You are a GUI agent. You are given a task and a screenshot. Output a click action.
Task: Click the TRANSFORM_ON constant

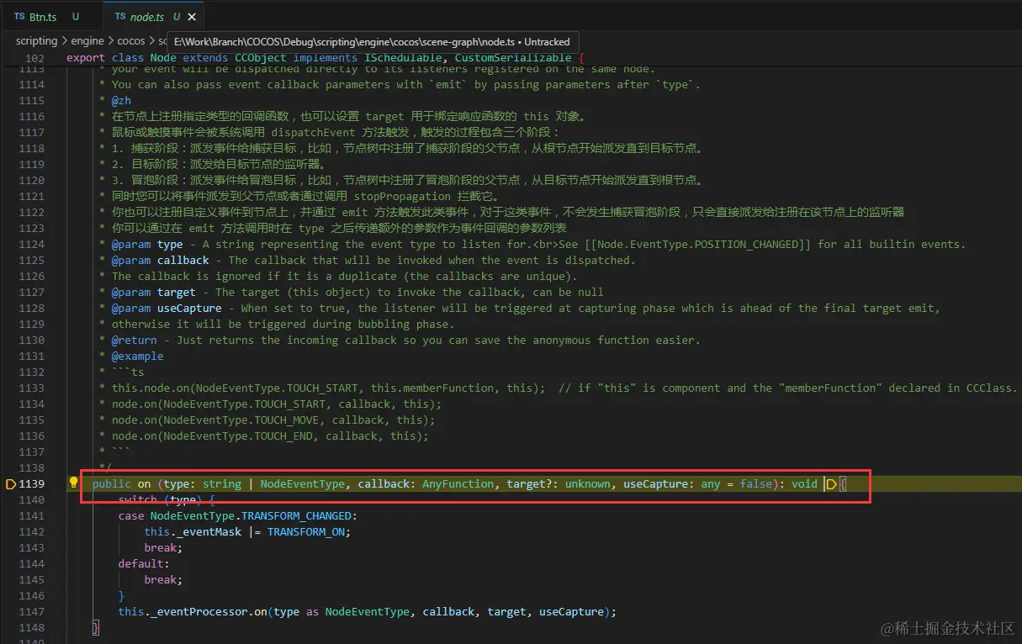305,532
